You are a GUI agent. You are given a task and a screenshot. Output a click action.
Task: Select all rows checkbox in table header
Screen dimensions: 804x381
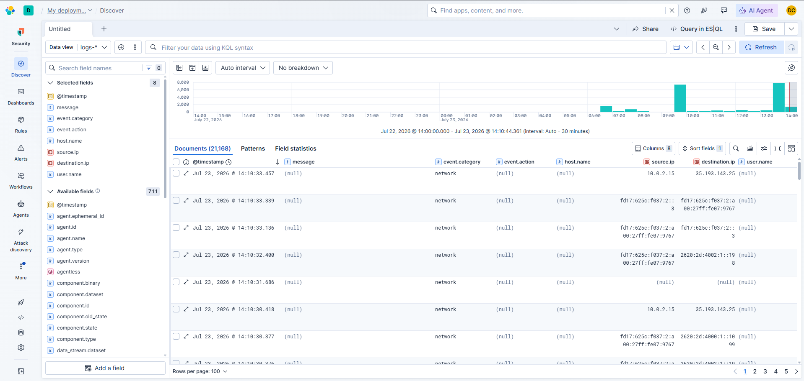pyautogui.click(x=176, y=162)
